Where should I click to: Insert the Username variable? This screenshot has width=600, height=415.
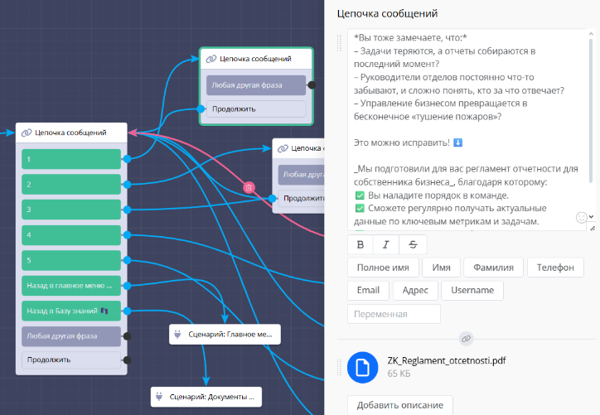click(472, 291)
